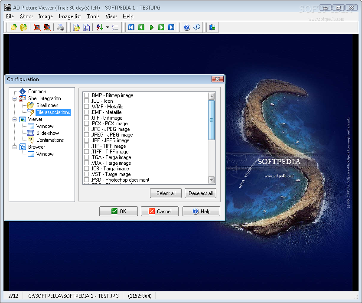Click the Open folder toolbar icon
Screen dimensions: 362x303
pos(23,27)
